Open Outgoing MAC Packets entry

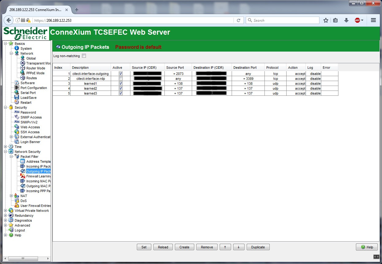pyautogui.click(x=38, y=186)
